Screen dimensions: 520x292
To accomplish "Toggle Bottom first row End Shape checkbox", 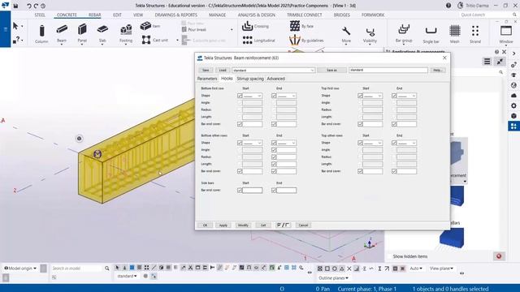I will [x=274, y=96].
